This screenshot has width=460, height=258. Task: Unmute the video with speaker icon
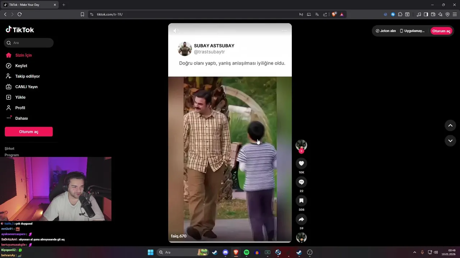coord(176,31)
